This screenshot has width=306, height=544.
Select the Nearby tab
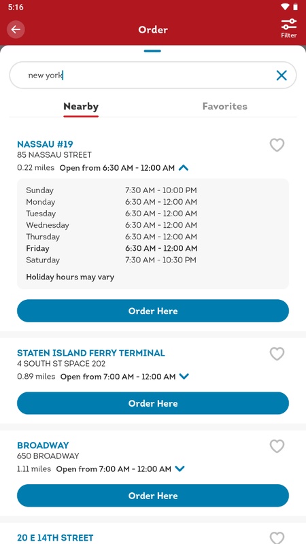tap(81, 107)
